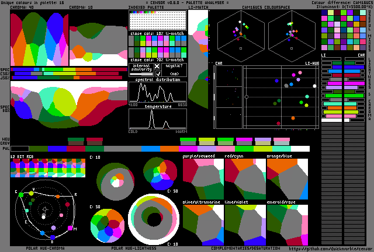Click the 'WARM' label under temperature graph
Screen dimensions: 374x252
tap(181, 132)
